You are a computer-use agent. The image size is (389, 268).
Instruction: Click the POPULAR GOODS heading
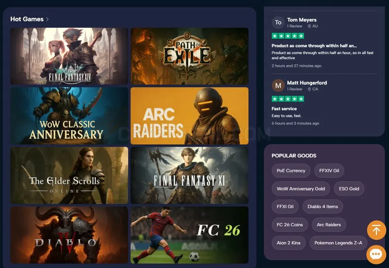(x=294, y=155)
